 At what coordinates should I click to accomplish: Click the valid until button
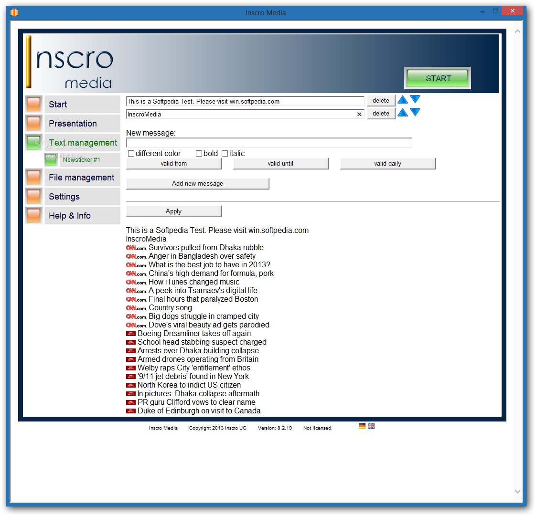pos(280,164)
